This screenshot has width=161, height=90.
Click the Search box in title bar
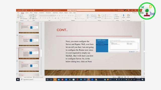click(x=81, y=10)
